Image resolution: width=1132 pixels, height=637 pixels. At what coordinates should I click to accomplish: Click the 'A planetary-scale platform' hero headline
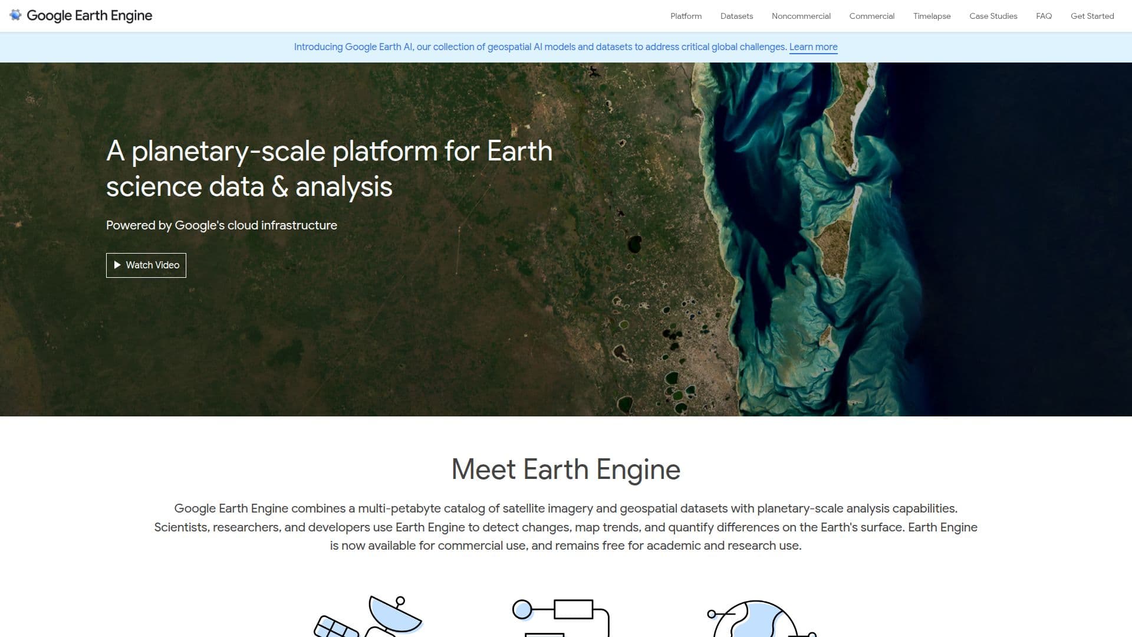(x=329, y=169)
